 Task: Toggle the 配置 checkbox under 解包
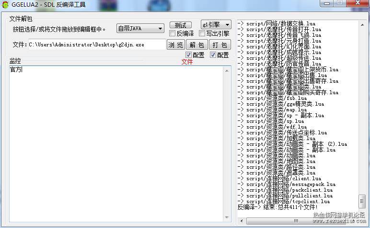click(x=188, y=55)
